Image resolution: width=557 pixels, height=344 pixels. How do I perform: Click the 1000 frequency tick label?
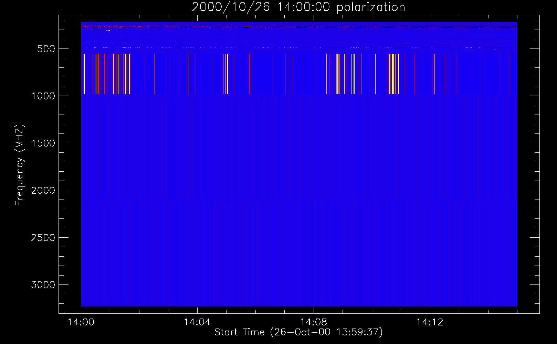coord(43,96)
